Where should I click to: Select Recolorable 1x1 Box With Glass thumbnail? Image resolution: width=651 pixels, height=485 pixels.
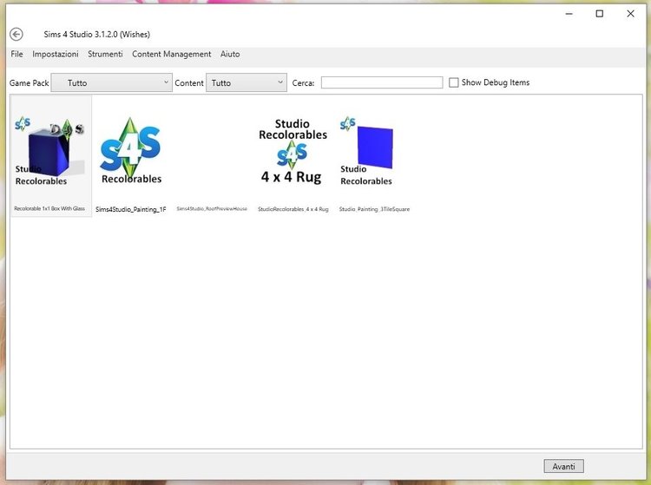[x=51, y=155]
